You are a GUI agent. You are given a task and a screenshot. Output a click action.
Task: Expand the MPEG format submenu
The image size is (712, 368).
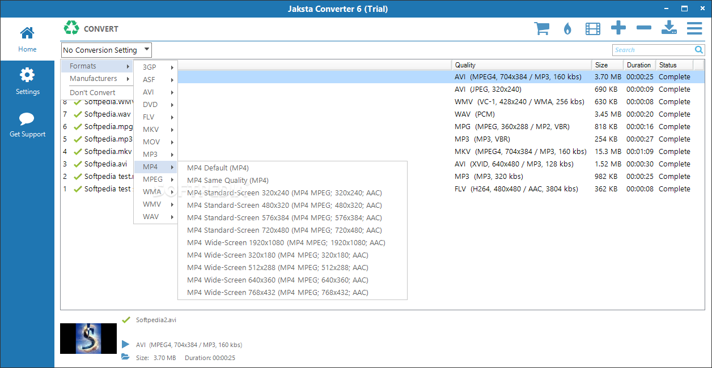click(155, 179)
